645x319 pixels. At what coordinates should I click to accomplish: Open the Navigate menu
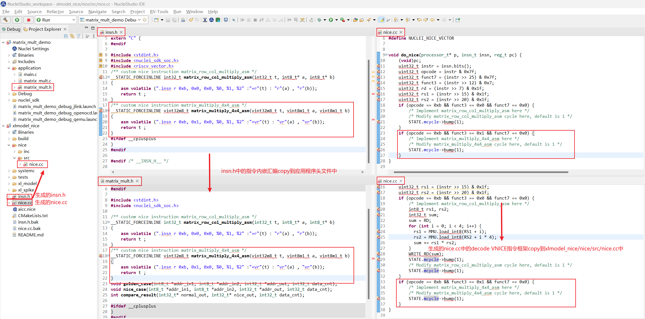click(x=97, y=11)
